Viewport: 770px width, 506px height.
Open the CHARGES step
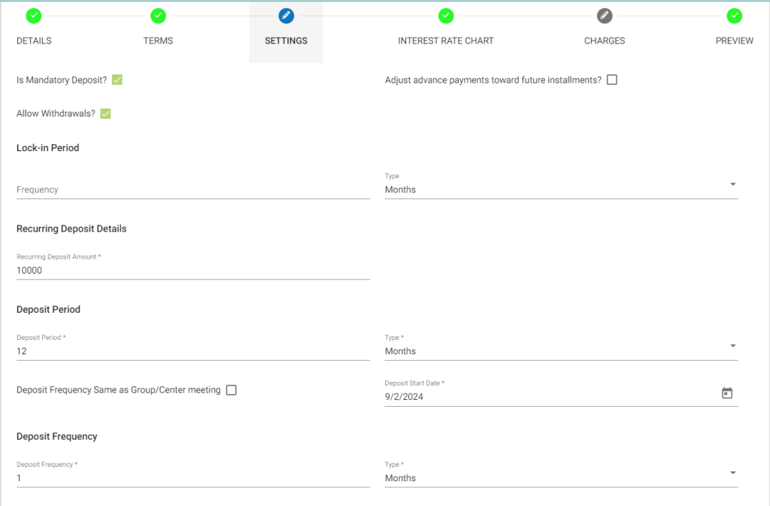click(605, 41)
